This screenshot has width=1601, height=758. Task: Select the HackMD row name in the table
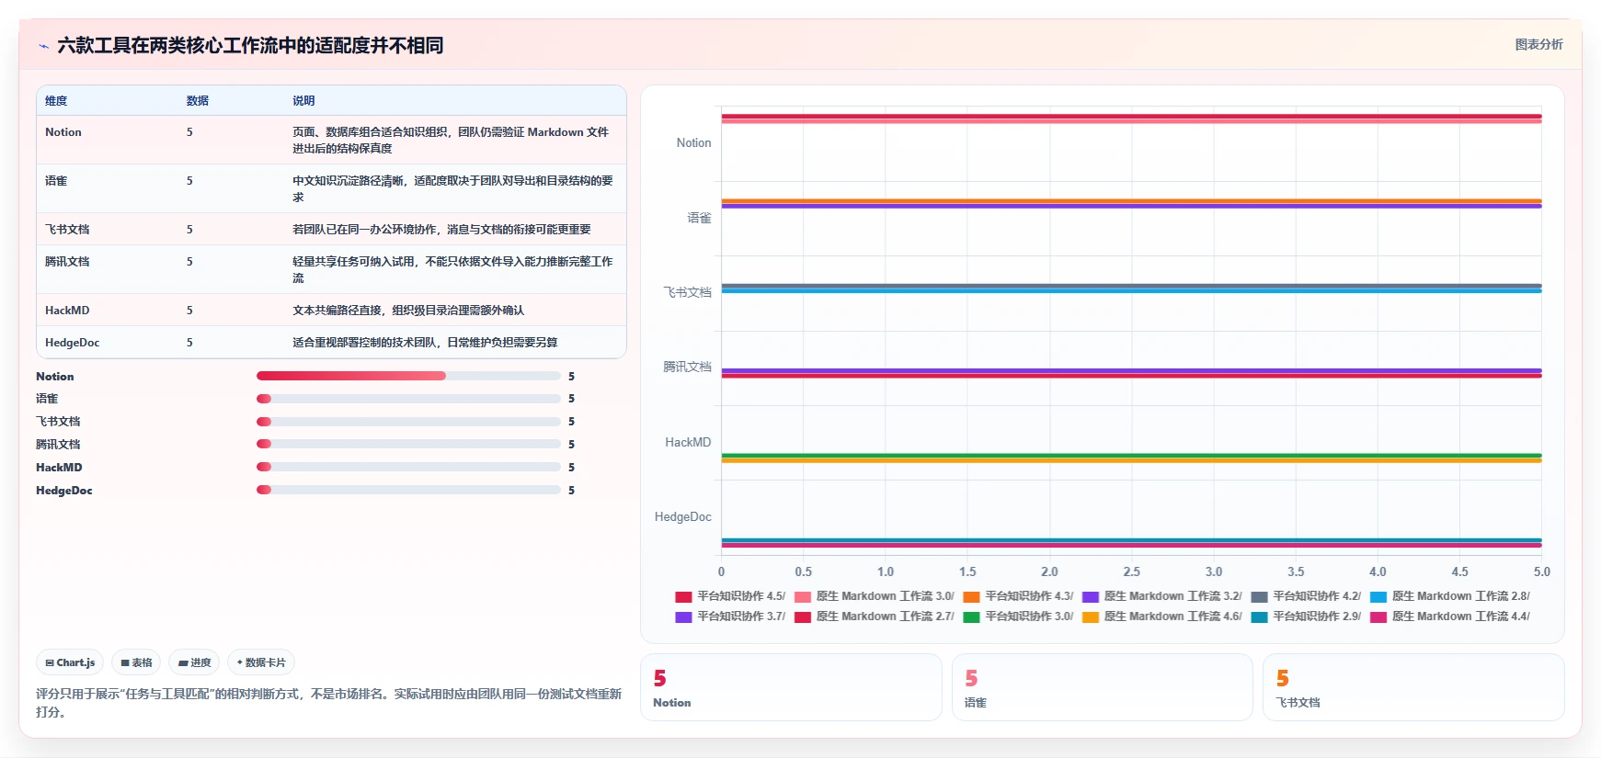(x=67, y=311)
